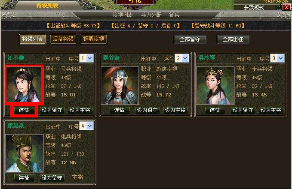The width and height of the screenshot is (292, 189).
Task: Click 蔡昊焱 general portrait with green hat
Action: point(25,153)
